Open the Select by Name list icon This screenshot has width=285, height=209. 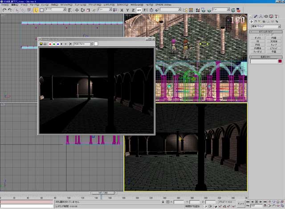pyautogui.click(x=70, y=10)
